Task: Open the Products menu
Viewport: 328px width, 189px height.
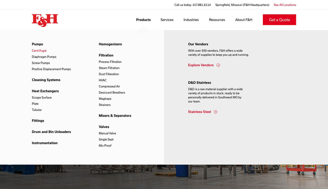Action: [143, 20]
